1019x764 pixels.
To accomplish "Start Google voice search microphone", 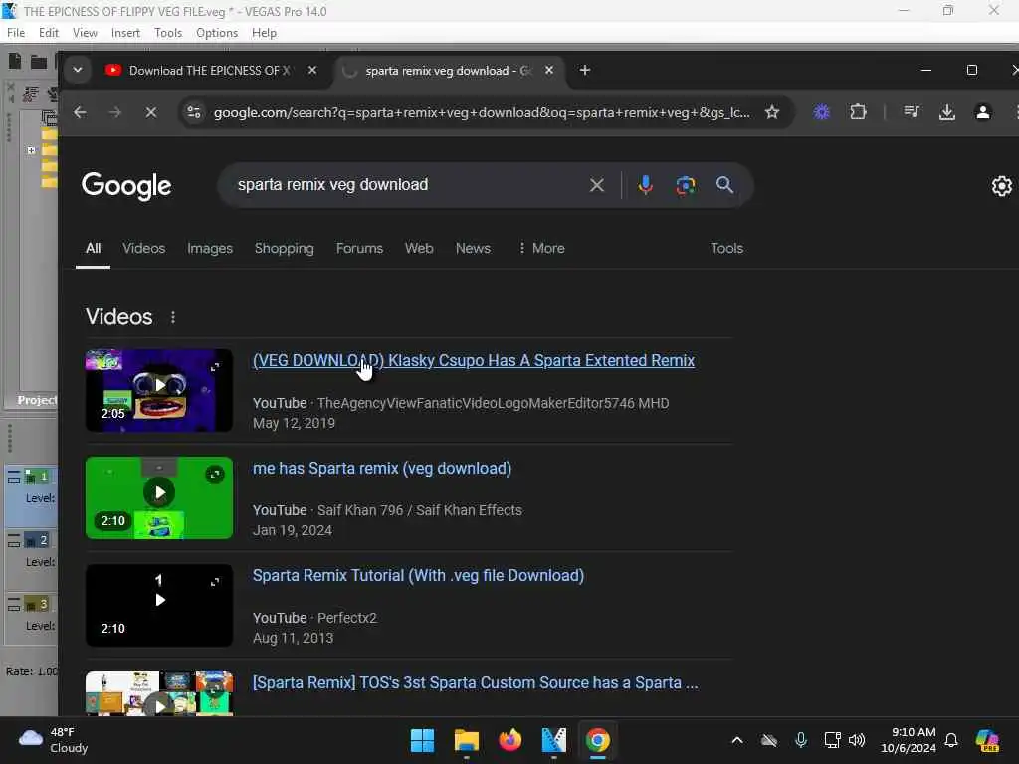I will 645,185.
